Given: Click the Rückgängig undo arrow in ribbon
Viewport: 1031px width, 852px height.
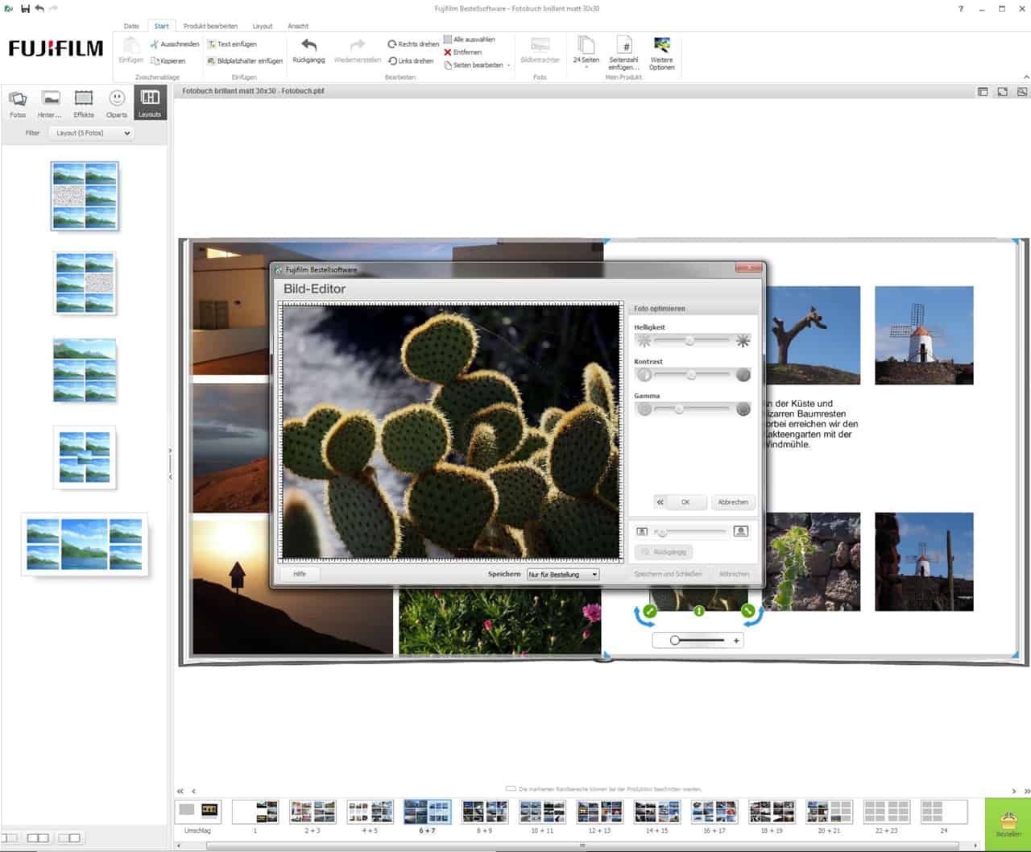Looking at the screenshot, I should pos(308,46).
